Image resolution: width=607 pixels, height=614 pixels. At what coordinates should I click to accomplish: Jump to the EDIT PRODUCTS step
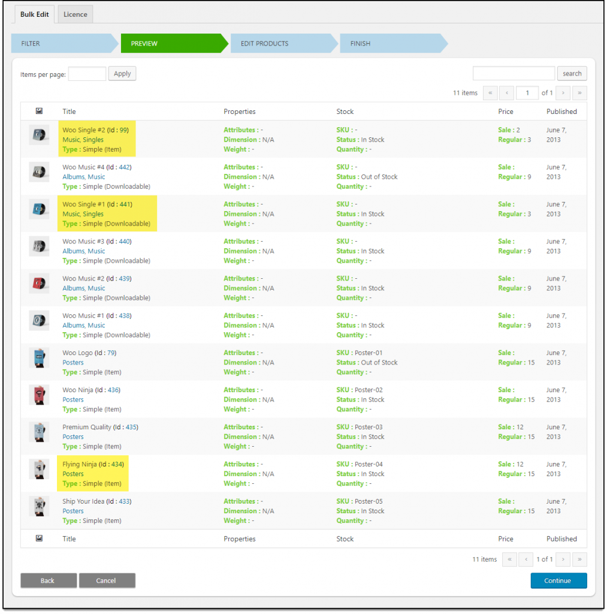click(280, 44)
